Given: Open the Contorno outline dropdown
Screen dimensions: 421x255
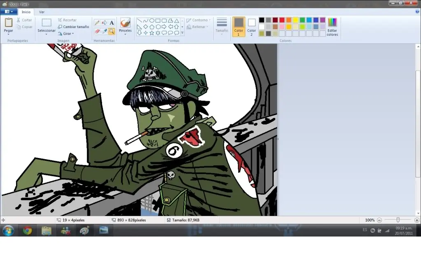Looking at the screenshot, I should pos(199,20).
